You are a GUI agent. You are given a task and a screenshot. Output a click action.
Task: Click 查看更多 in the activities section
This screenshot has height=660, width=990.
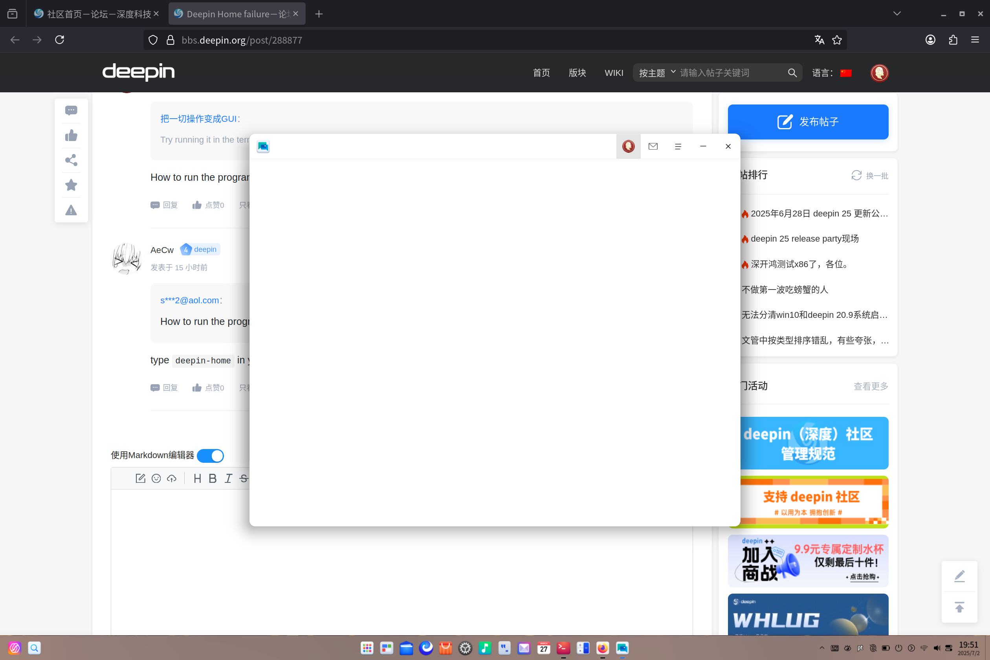tap(871, 386)
